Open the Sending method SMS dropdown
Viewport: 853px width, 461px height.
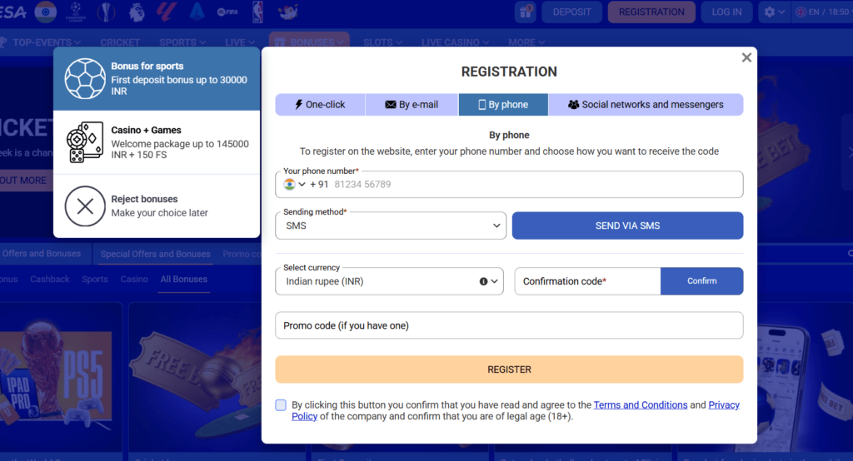point(391,226)
